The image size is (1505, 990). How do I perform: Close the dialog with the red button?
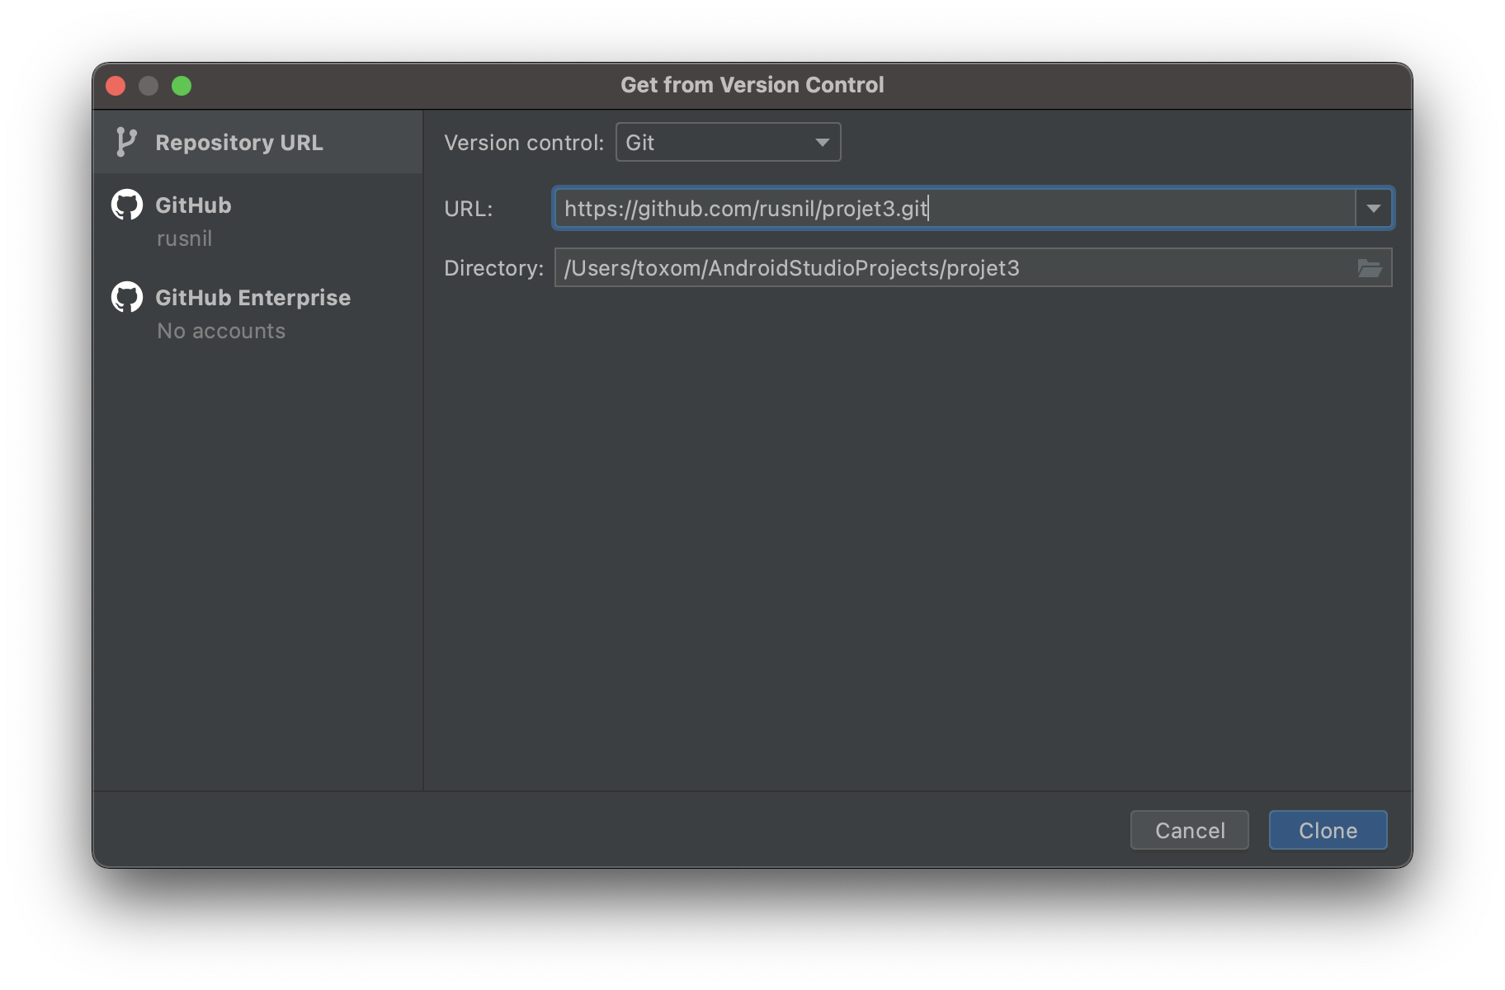pos(116,85)
